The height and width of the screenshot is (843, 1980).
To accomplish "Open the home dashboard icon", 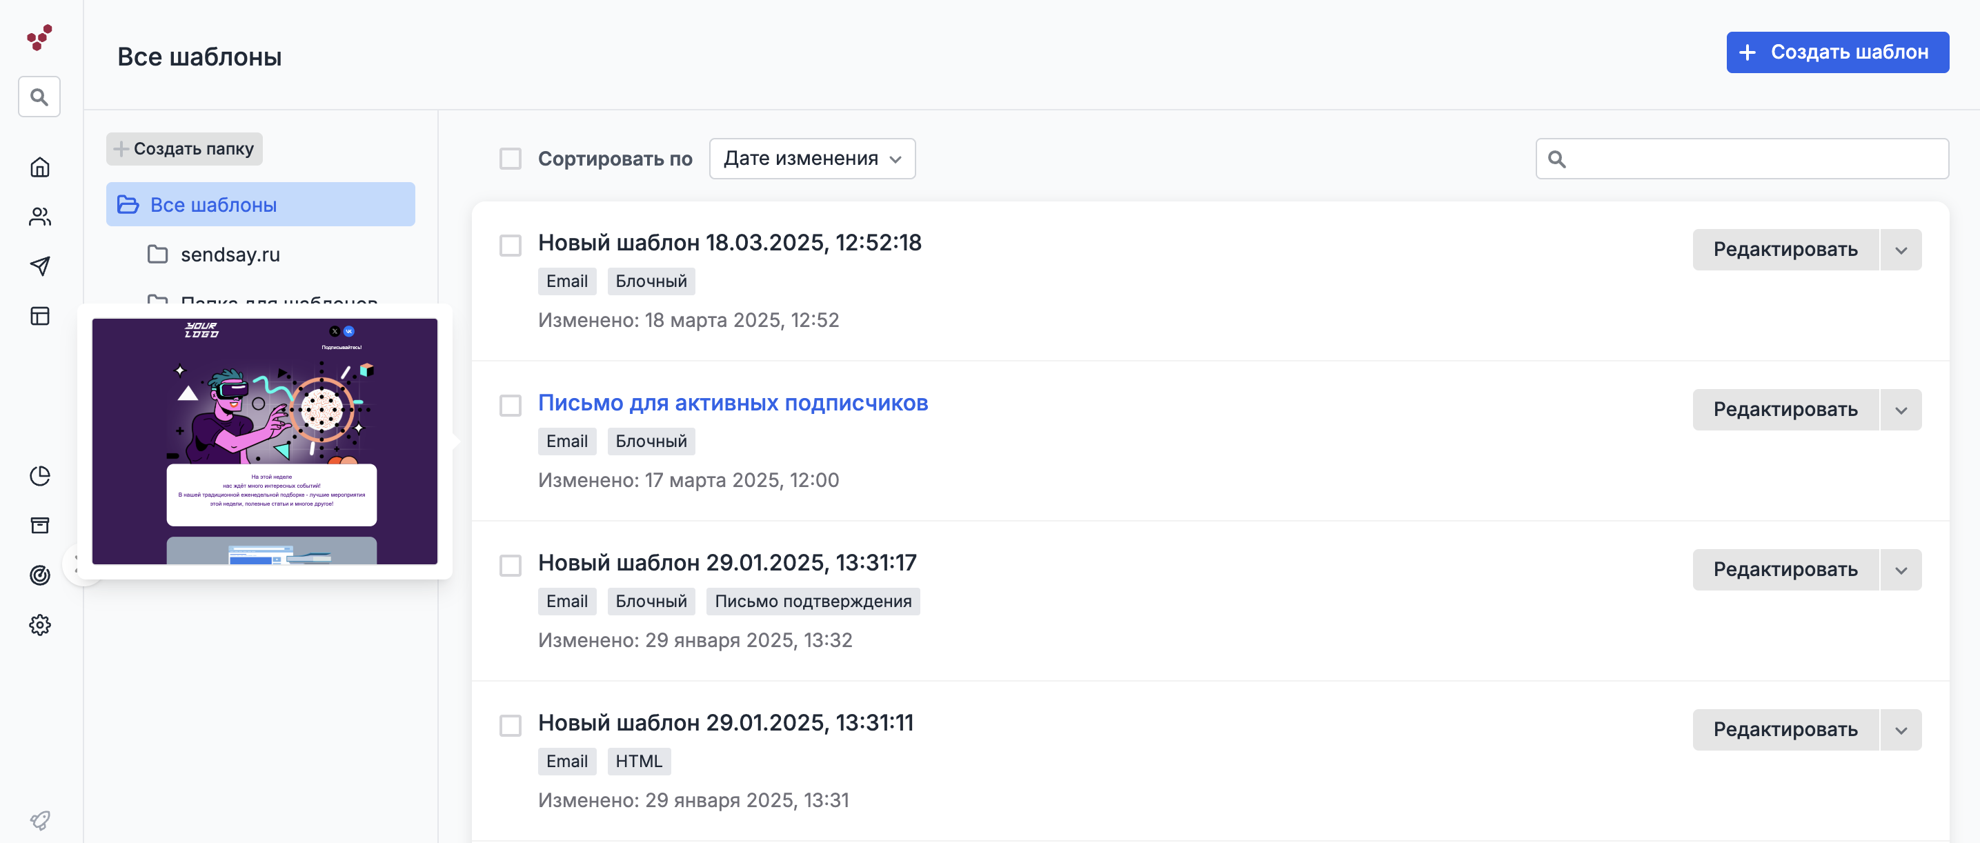I will tap(40, 168).
